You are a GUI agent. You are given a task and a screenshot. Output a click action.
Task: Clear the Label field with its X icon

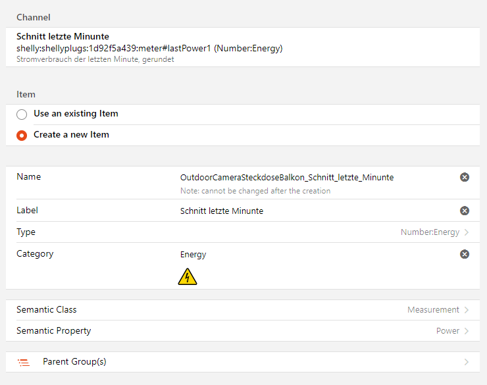465,211
